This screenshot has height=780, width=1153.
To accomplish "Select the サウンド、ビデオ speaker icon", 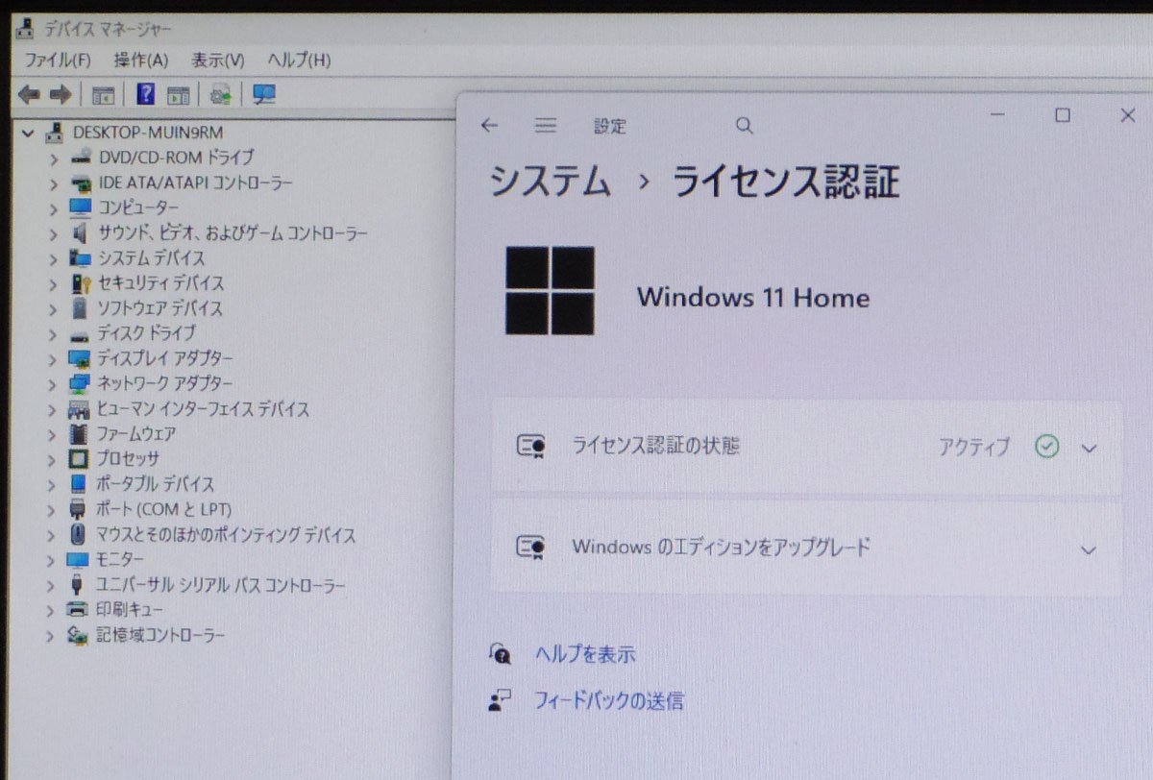I will (81, 232).
